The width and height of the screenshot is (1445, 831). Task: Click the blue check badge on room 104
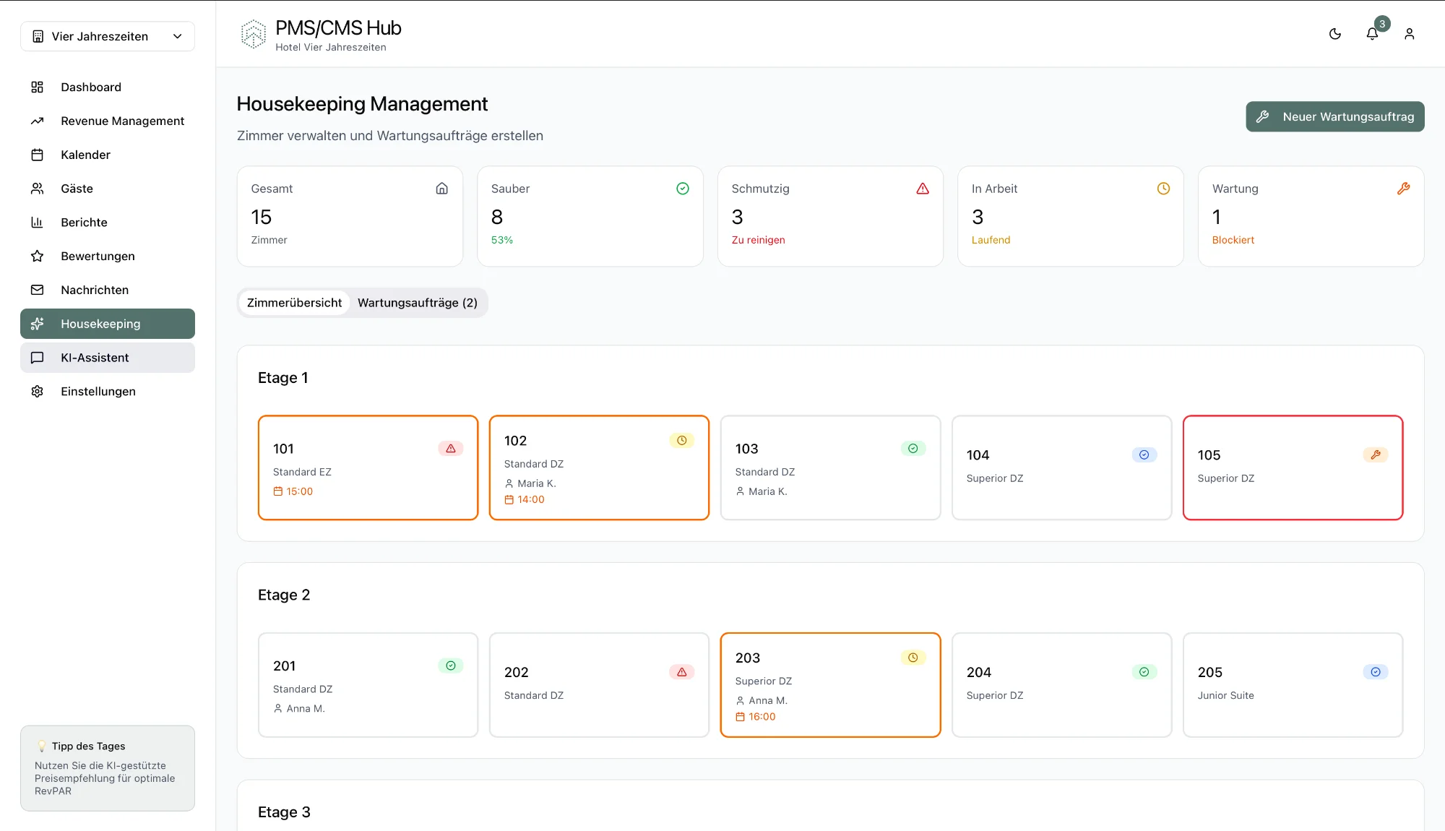tap(1144, 455)
